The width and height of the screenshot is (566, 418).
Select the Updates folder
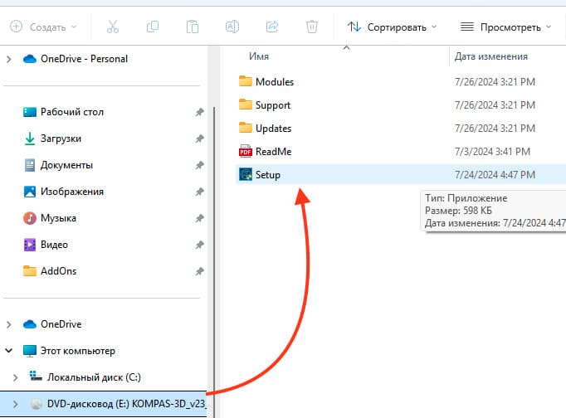tap(273, 129)
